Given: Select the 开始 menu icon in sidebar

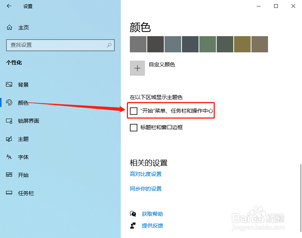Looking at the screenshot, I should [x=9, y=175].
